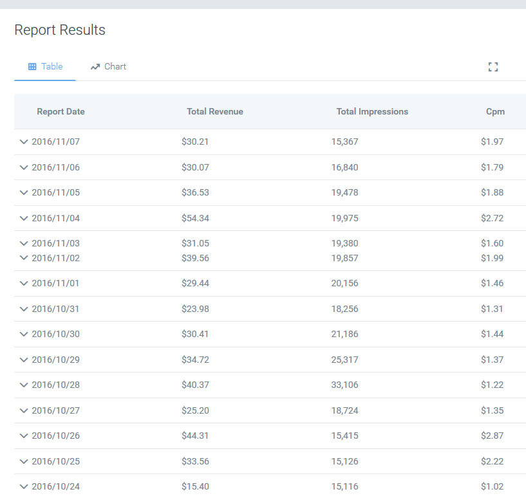Sort by Total Revenue column header
Screen dimensions: 526x496
click(x=215, y=111)
